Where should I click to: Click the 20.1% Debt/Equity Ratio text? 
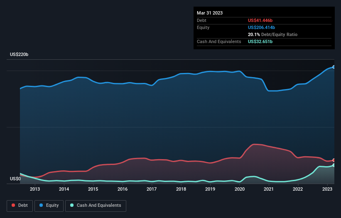coord(272,34)
